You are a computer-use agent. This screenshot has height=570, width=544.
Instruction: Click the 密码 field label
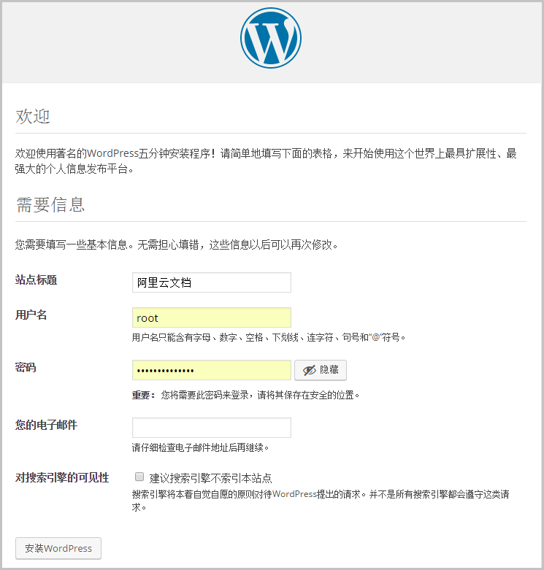tap(26, 368)
